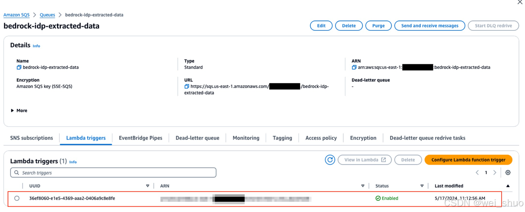Click the Standard type value

194,67
